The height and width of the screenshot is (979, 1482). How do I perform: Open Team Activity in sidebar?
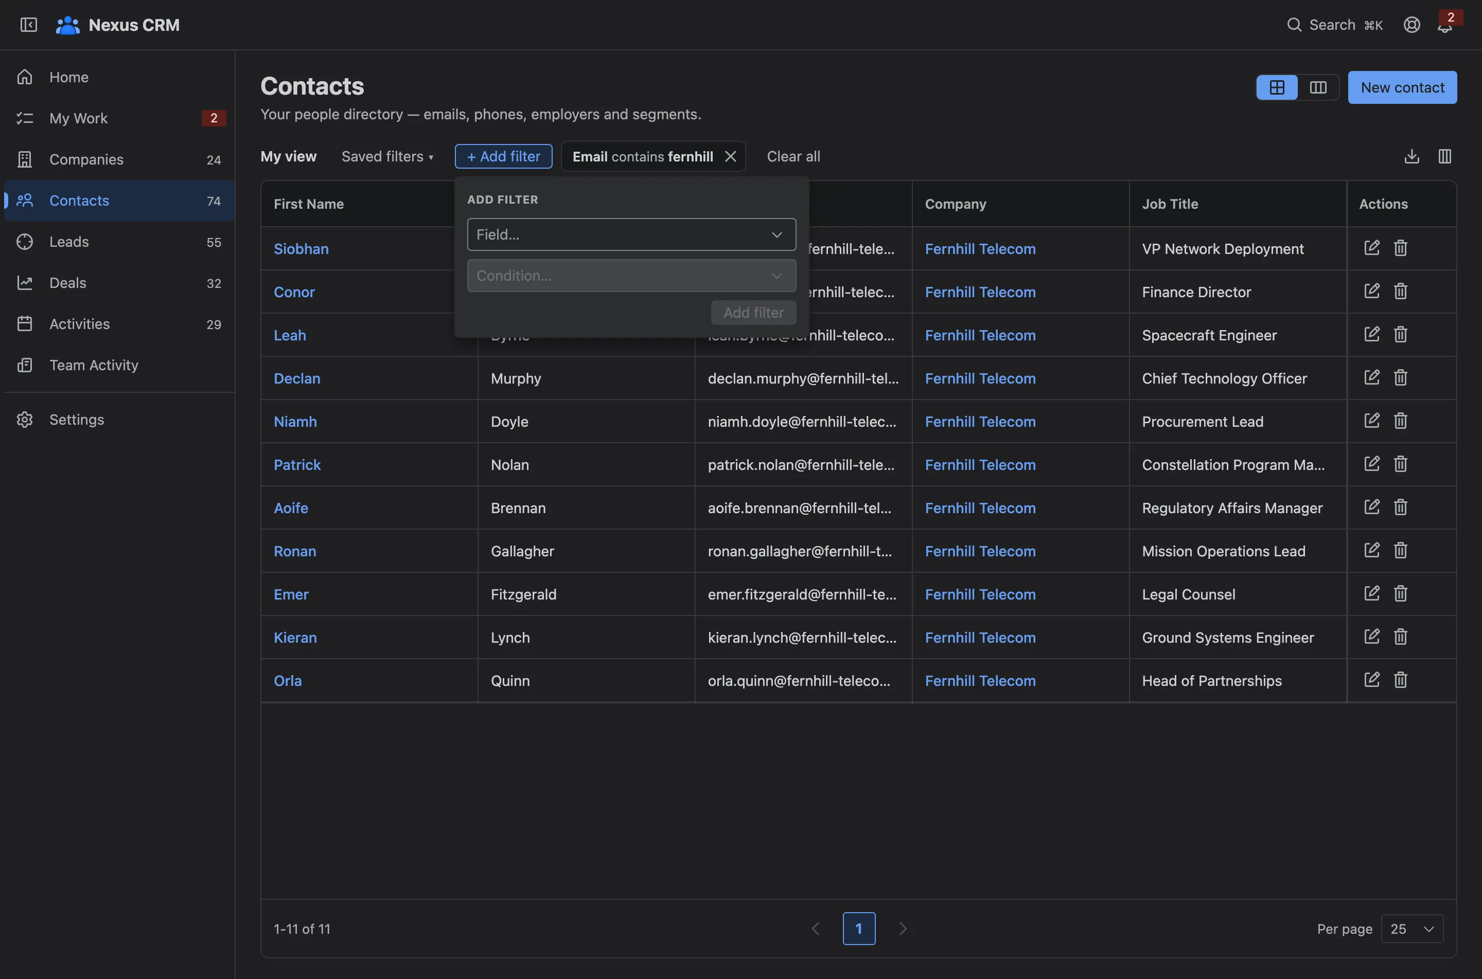[119, 365]
